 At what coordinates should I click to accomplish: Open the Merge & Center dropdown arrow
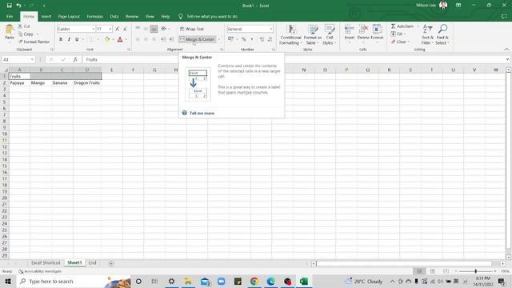218,39
